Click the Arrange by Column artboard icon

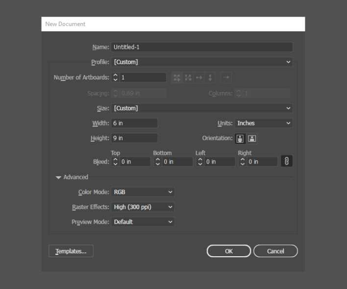[209, 77]
